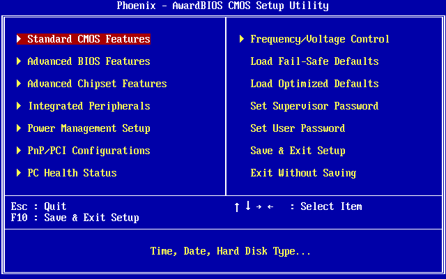Screen dimensions: 446x279
Task: Click the up arrow key icon
Action: (x=237, y=207)
